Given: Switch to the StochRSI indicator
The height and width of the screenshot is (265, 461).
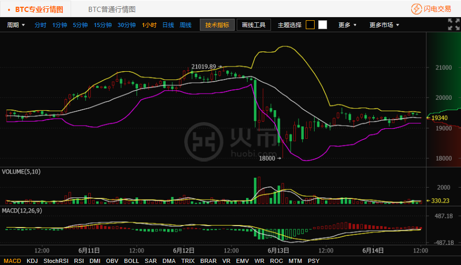Looking at the screenshot, I should coord(56,261).
